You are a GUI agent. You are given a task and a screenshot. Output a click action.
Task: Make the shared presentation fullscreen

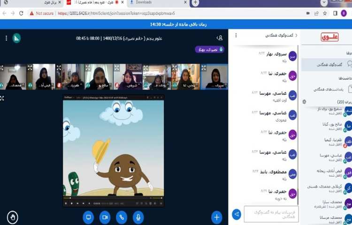pos(2,98)
